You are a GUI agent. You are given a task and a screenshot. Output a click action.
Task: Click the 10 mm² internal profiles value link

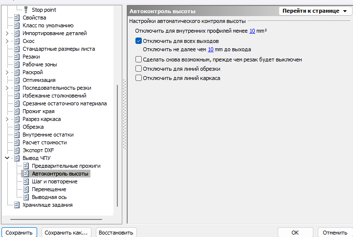pos(252,31)
